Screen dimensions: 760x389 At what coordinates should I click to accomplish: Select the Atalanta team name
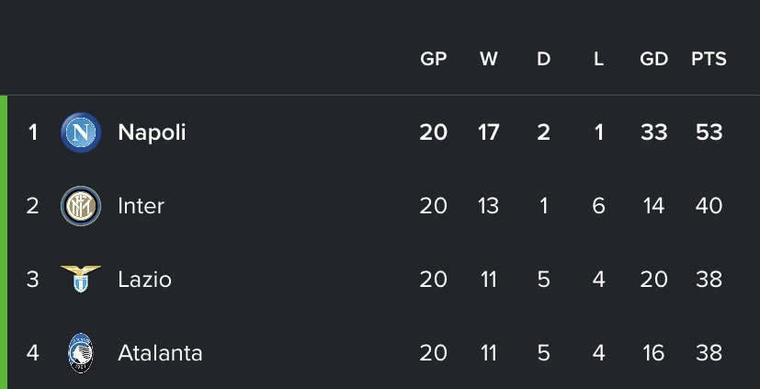160,353
